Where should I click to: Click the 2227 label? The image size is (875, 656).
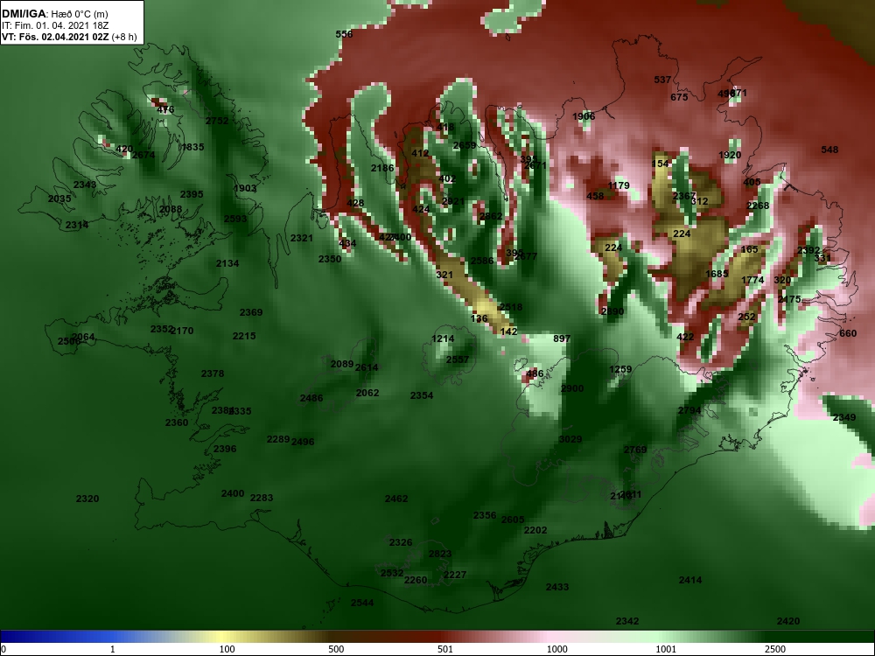(455, 576)
